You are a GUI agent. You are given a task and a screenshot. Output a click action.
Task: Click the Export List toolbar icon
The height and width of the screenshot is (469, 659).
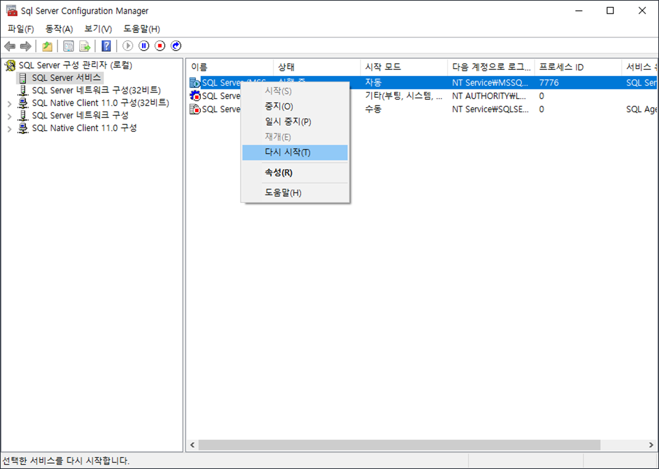pos(85,46)
